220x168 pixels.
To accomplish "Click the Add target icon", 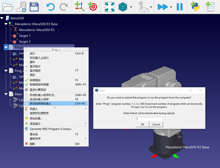I will (93, 7).
